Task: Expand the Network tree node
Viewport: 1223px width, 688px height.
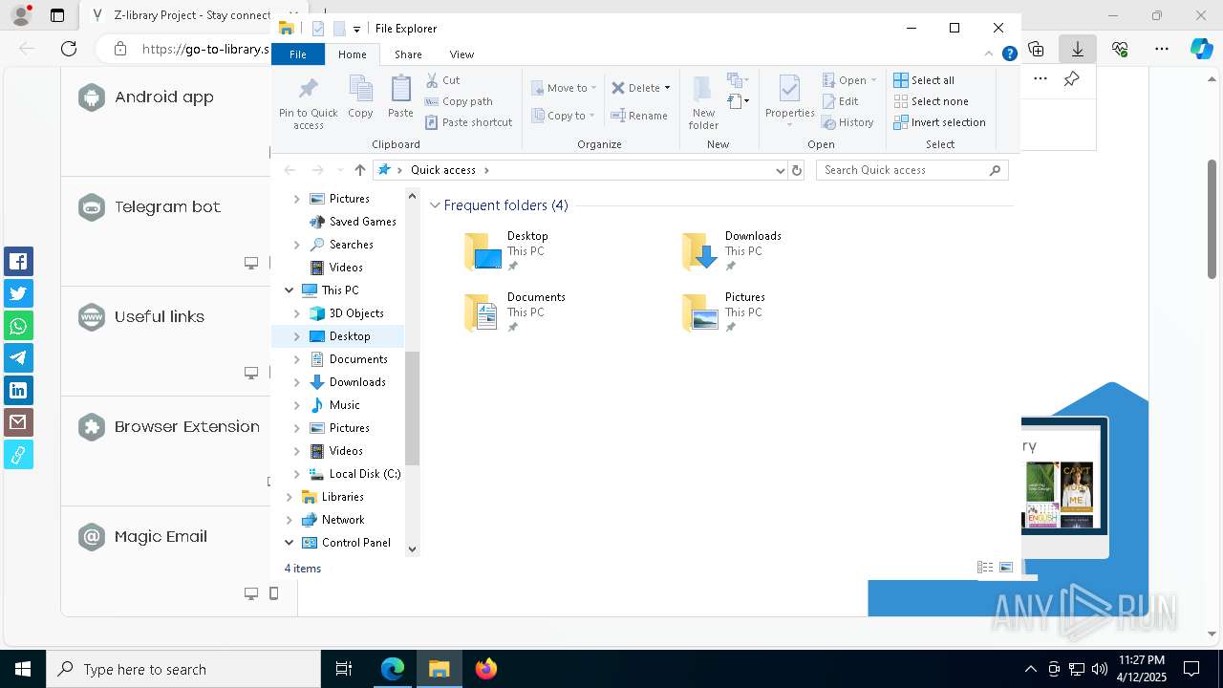Action: (290, 520)
